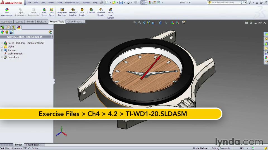Switch to the Assembly tab
Viewport: 268px width, 150px height.
pyautogui.click(x=7, y=22)
